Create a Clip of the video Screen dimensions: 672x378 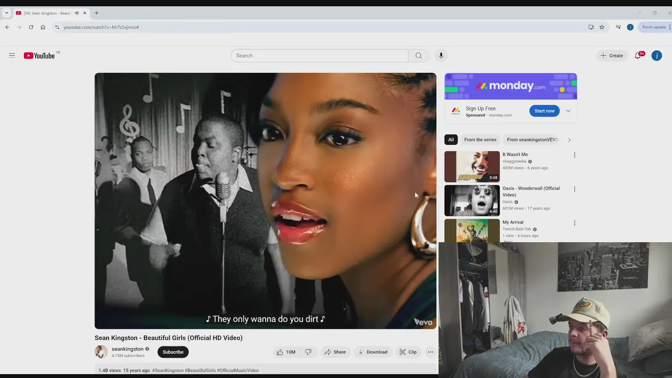click(408, 352)
